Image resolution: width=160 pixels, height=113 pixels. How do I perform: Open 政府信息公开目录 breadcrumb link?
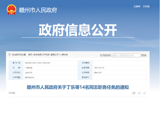pyautogui.click(x=41, y=55)
